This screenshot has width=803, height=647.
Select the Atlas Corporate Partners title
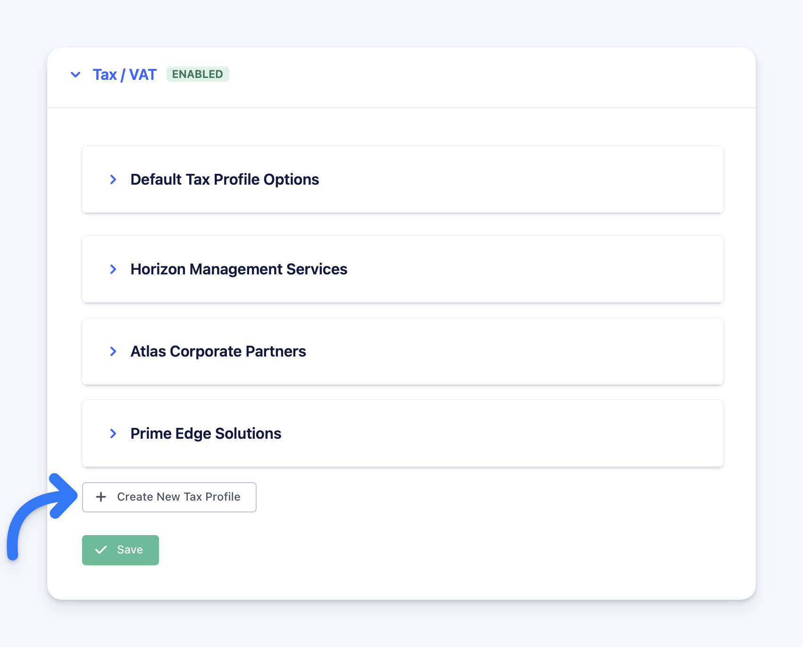tap(218, 351)
